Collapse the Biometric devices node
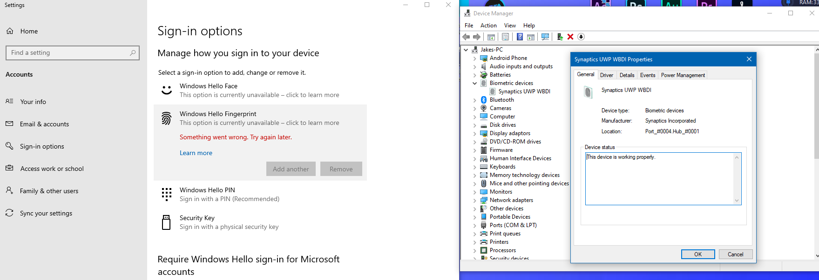 (x=474, y=84)
